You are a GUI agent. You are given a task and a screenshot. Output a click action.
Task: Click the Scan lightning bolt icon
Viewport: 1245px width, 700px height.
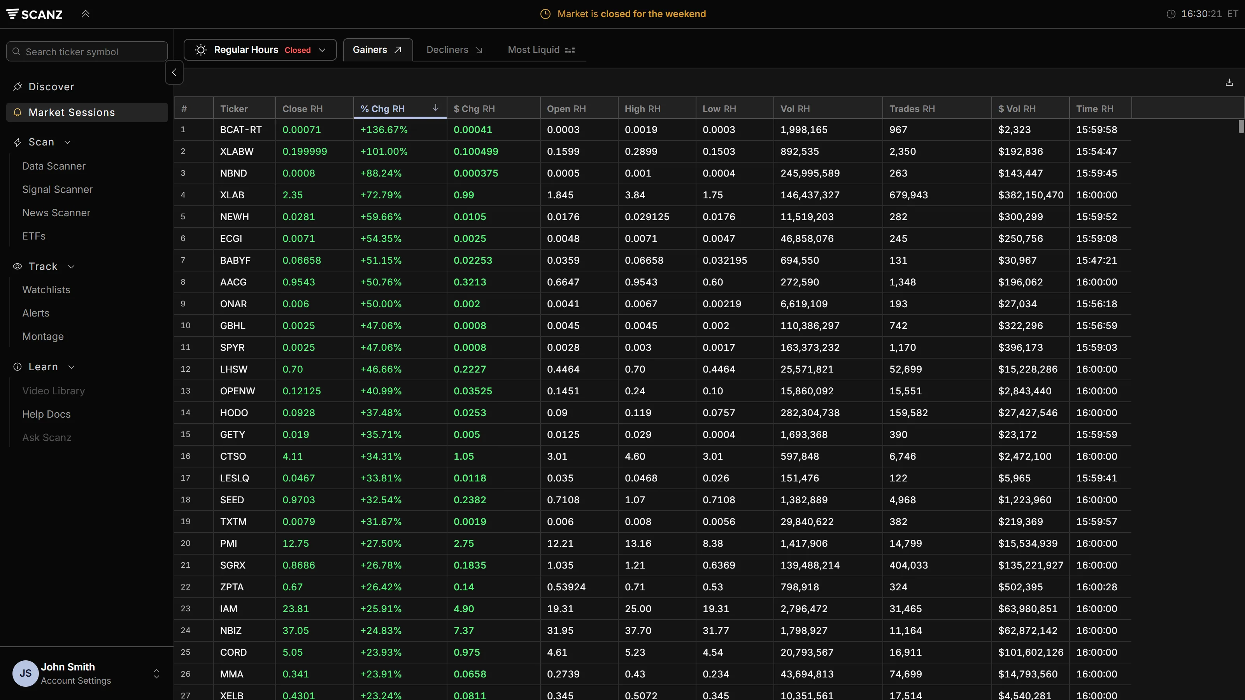18,142
